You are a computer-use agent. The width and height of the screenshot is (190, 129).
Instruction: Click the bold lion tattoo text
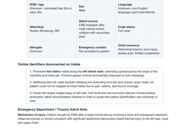click(x=53, y=71)
